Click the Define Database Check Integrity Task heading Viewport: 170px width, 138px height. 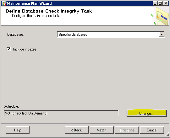[49, 11]
